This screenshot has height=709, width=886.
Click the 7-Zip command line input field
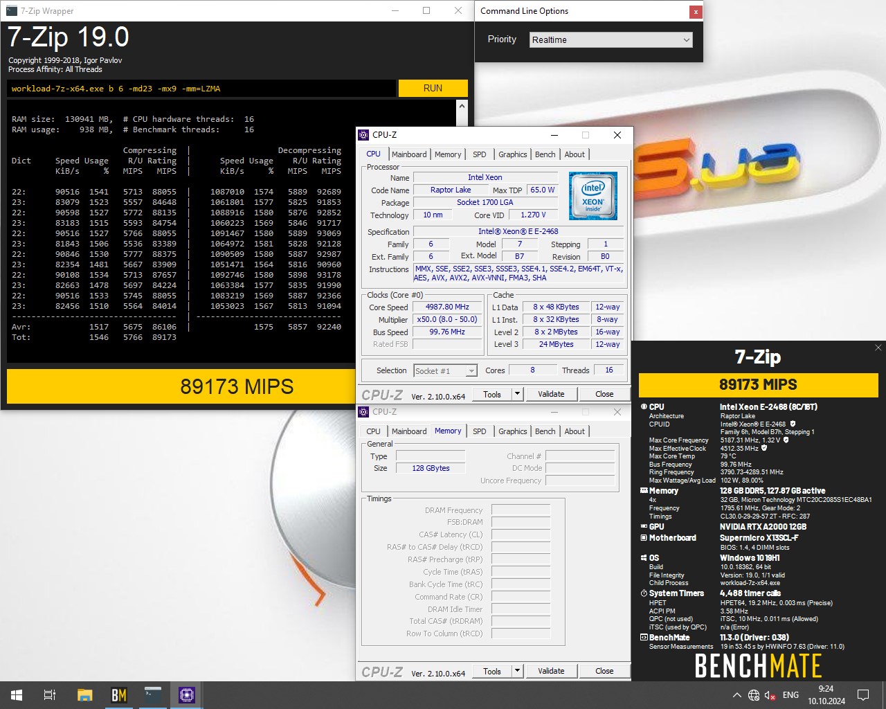201,89
